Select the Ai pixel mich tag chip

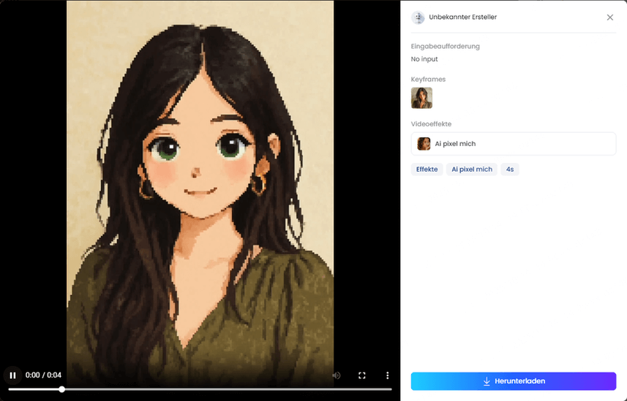click(472, 169)
